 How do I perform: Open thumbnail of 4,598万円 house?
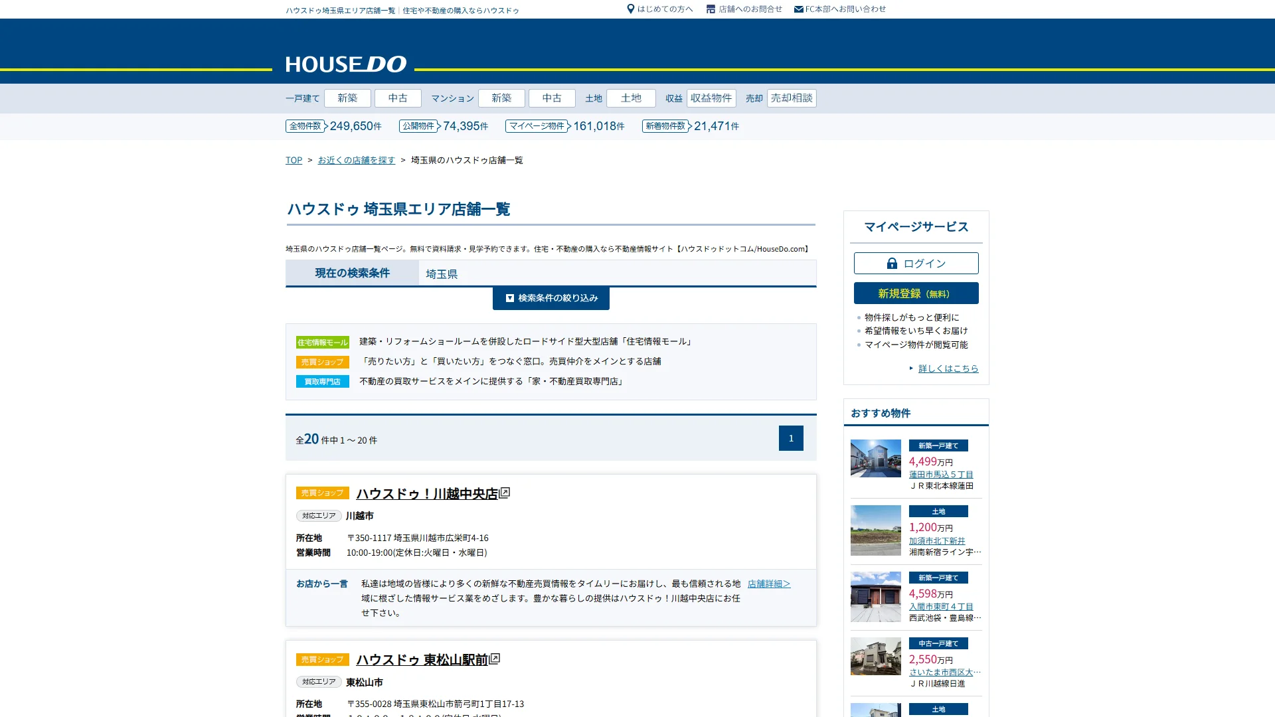click(x=876, y=597)
